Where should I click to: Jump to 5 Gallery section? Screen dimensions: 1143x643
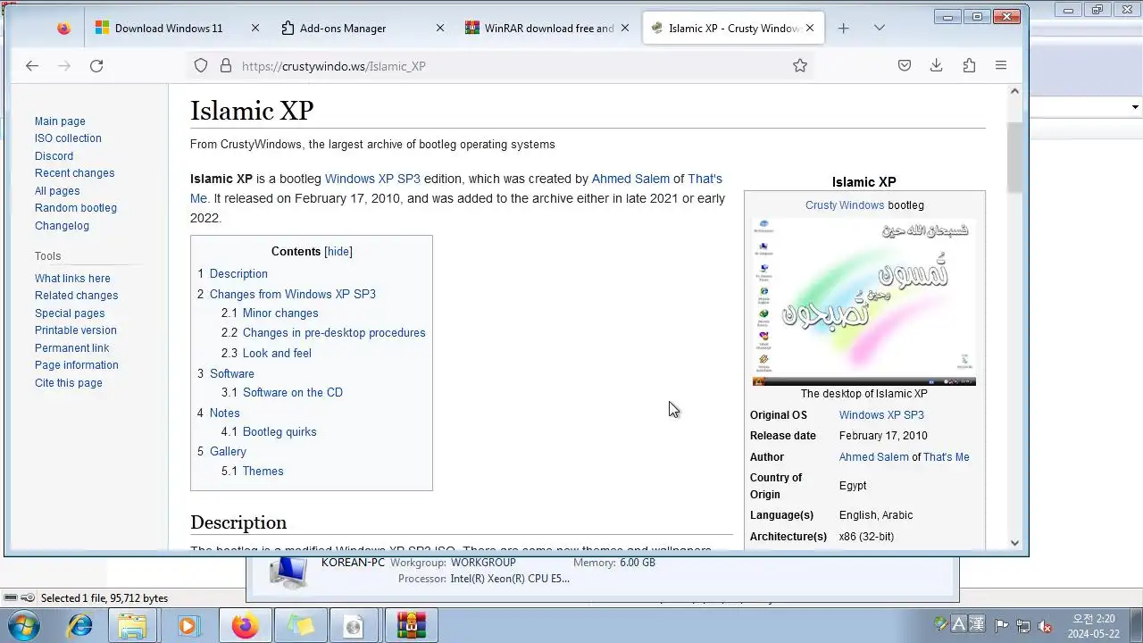click(x=221, y=452)
